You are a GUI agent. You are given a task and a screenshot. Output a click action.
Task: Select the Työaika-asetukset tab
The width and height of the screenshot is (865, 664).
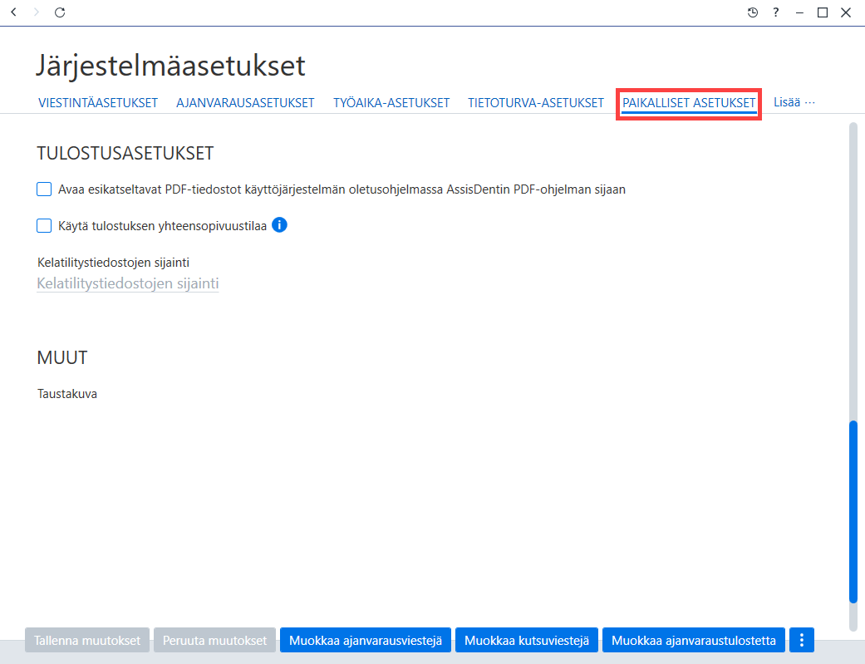pyautogui.click(x=391, y=103)
